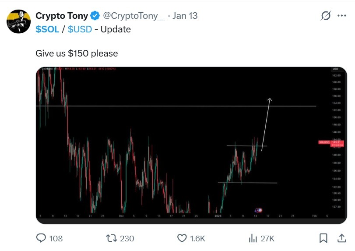The height and width of the screenshot is (251, 355).
Task: Click the 27K views count
Action: (x=267, y=238)
